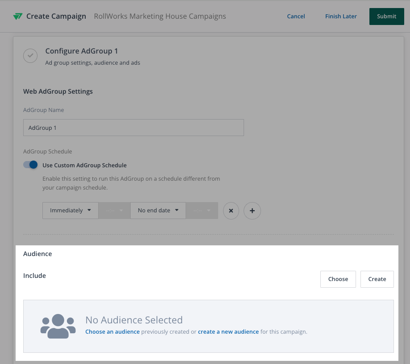
Task: Click the Audience section heading
Action: click(37, 254)
